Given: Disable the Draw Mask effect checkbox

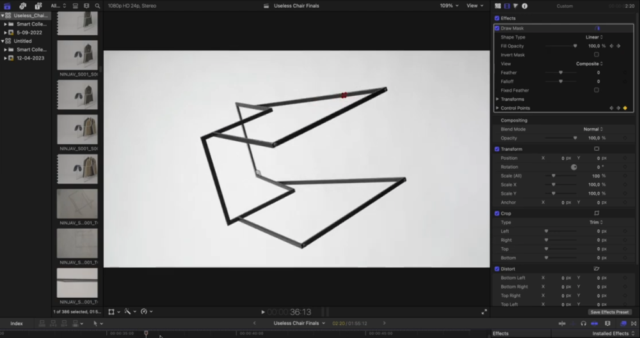Looking at the screenshot, I should (x=497, y=28).
